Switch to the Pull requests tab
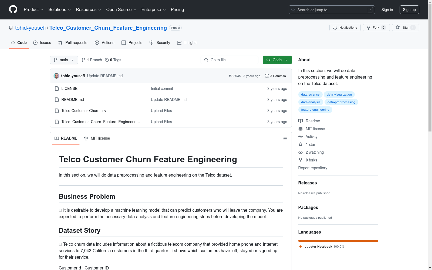Image resolution: width=432 pixels, height=270 pixels. coord(73,43)
